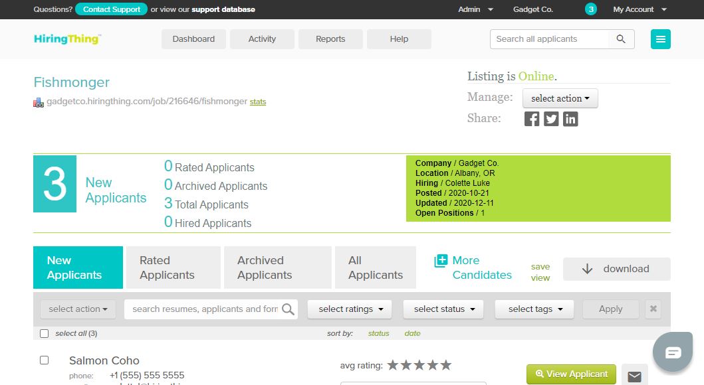This screenshot has width=704, height=385.
Task: Open the notification badge showing 3
Action: 591,9
